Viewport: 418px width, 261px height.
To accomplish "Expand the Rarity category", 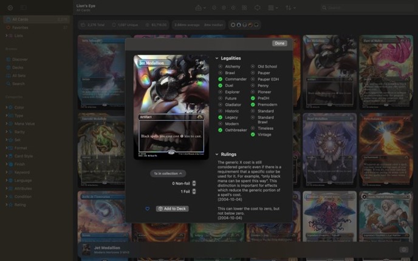I will 7,132.
